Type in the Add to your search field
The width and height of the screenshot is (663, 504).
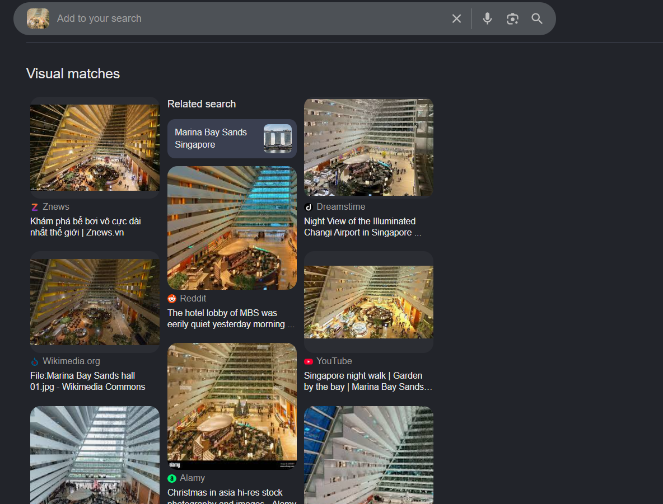(x=246, y=18)
